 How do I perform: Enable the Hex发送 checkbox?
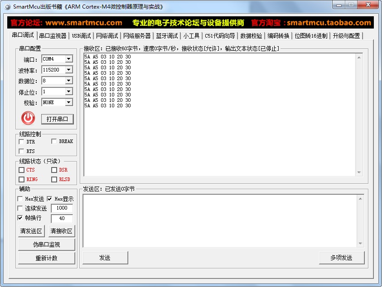20,199
